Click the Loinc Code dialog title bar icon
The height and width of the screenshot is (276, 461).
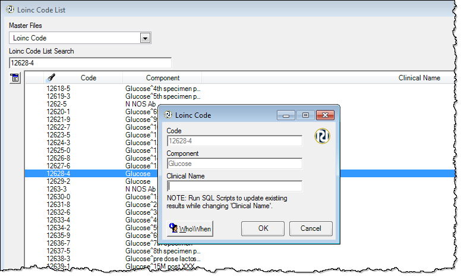point(168,115)
